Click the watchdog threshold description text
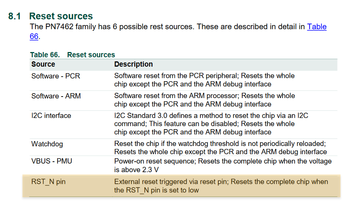 pyautogui.click(x=220, y=147)
